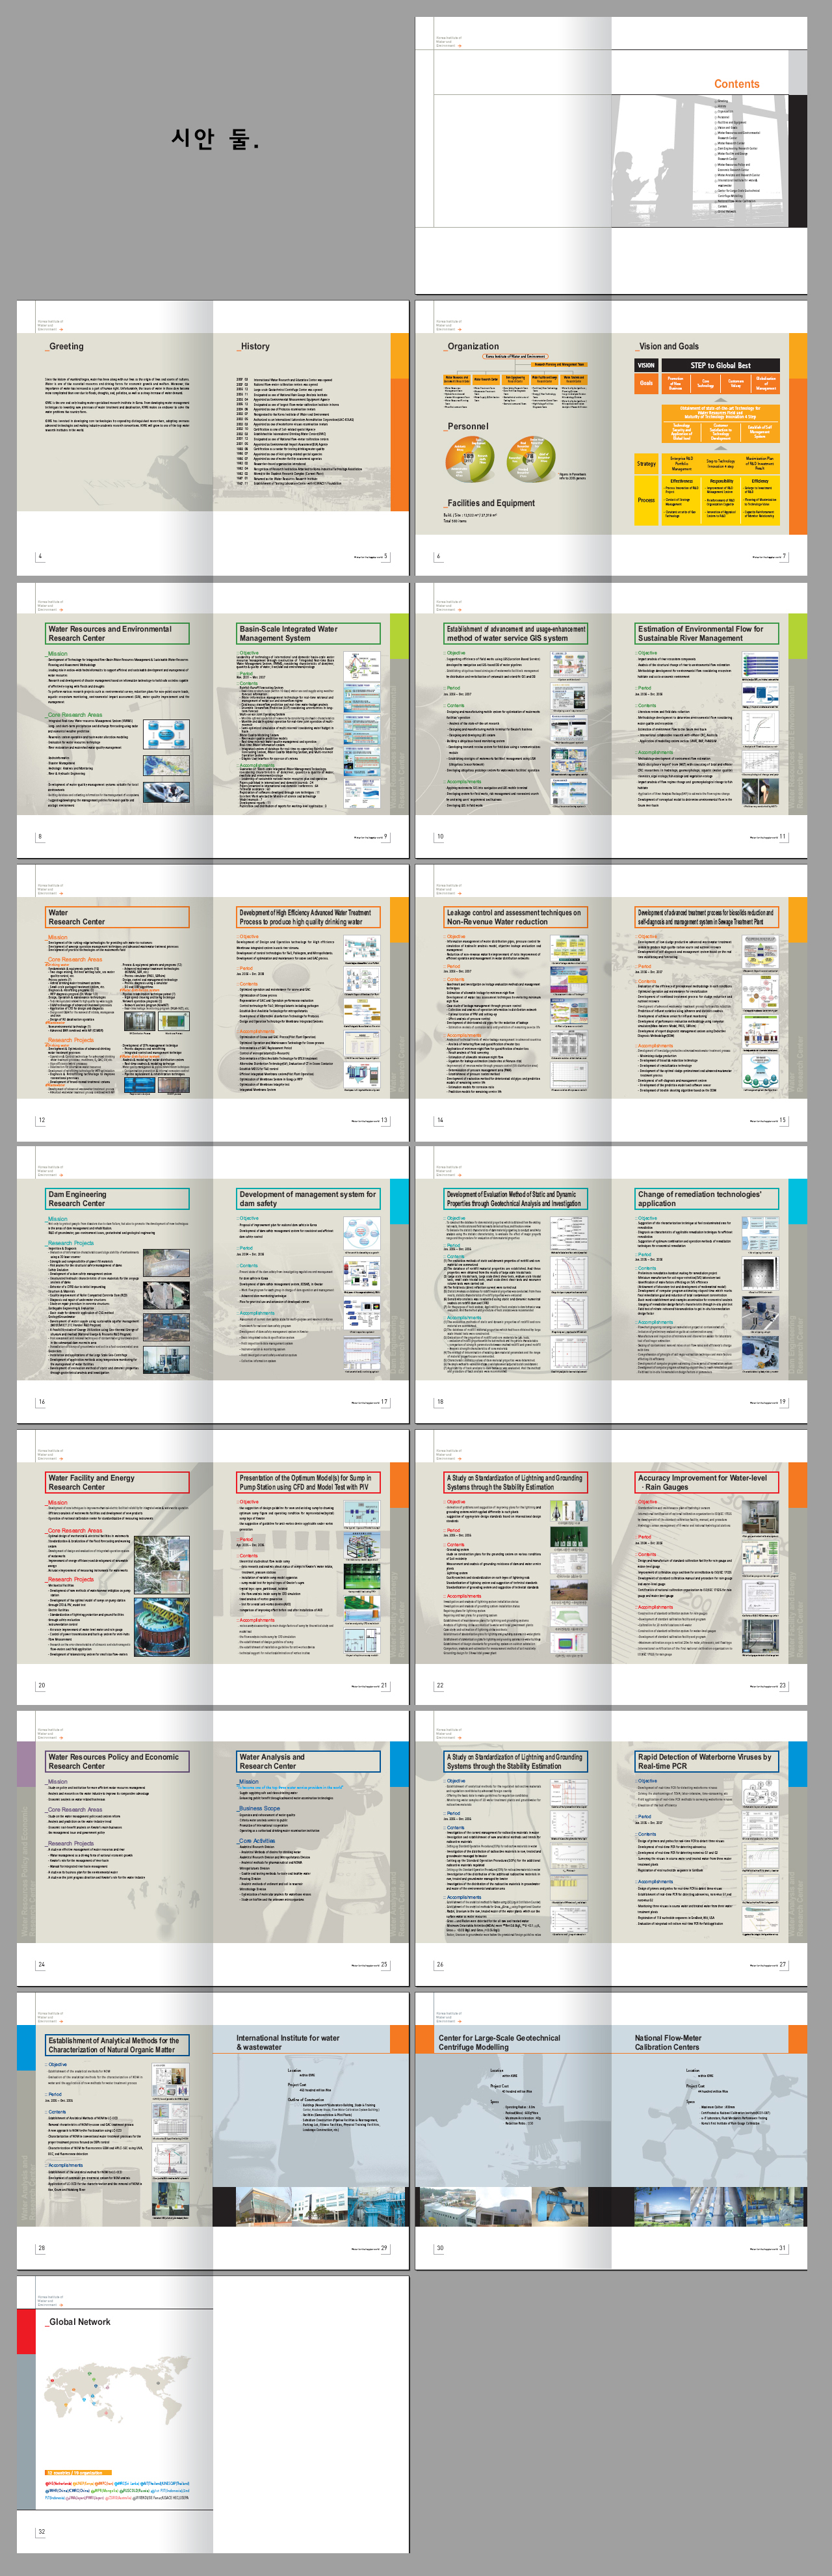
Task: Select the Korean title text 시안 둘
Action: click(214, 139)
